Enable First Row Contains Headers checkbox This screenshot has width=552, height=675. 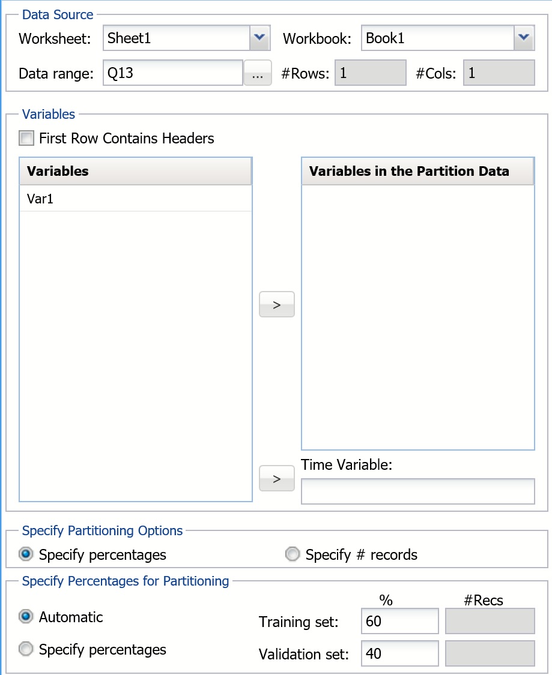coord(27,139)
